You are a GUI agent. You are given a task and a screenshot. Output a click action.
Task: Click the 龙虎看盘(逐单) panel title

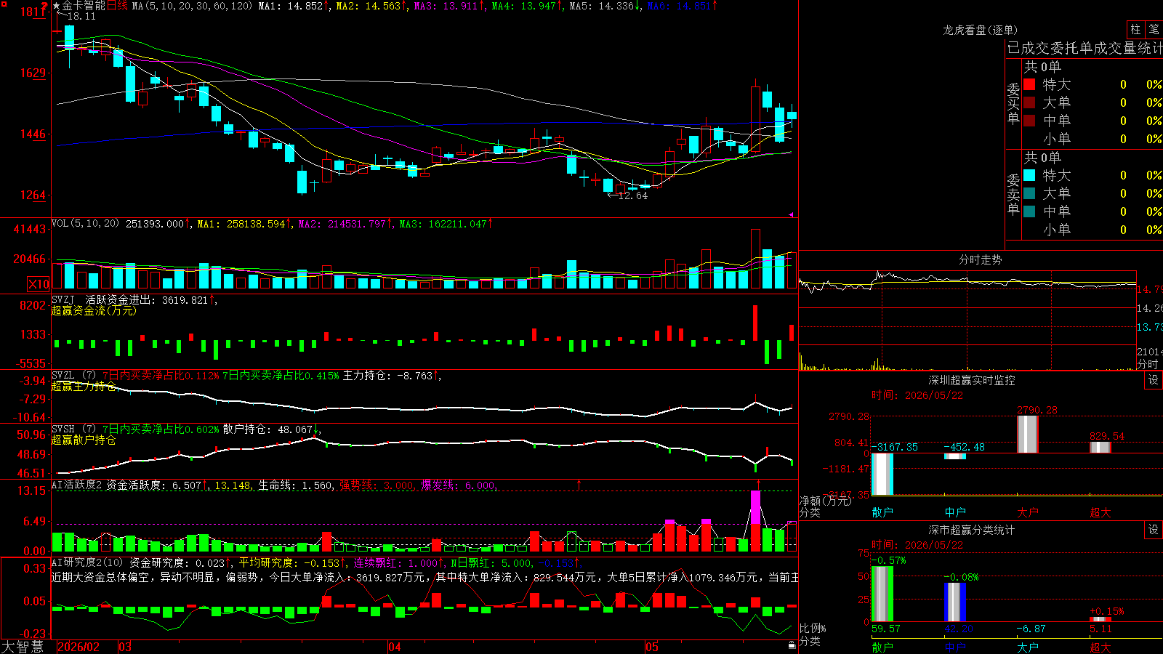point(980,30)
